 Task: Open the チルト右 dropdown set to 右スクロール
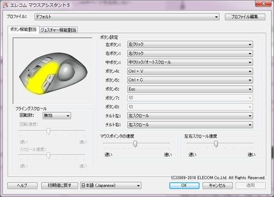click(x=190, y=125)
